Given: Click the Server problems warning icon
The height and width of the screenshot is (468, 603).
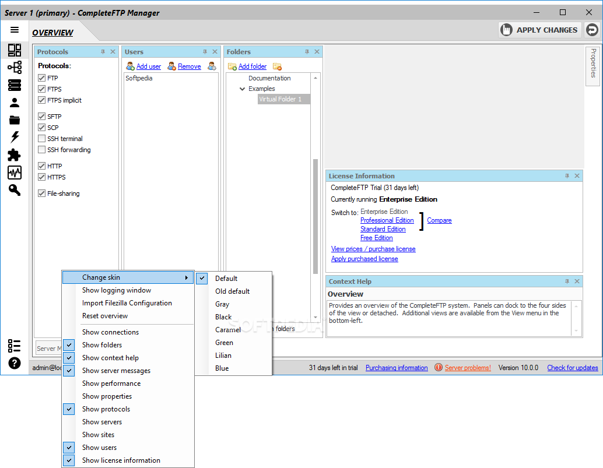Looking at the screenshot, I should coord(439,367).
